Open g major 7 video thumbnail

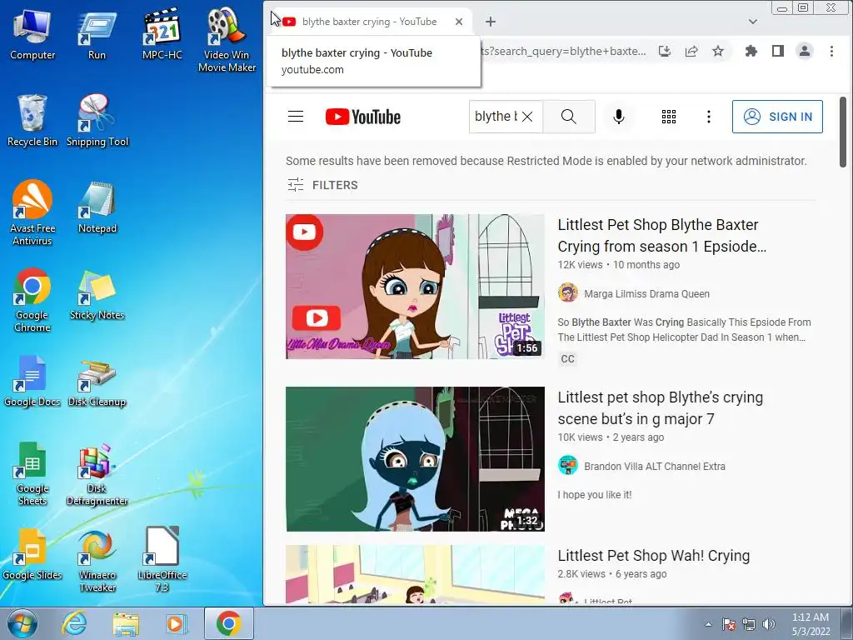pyautogui.click(x=415, y=459)
